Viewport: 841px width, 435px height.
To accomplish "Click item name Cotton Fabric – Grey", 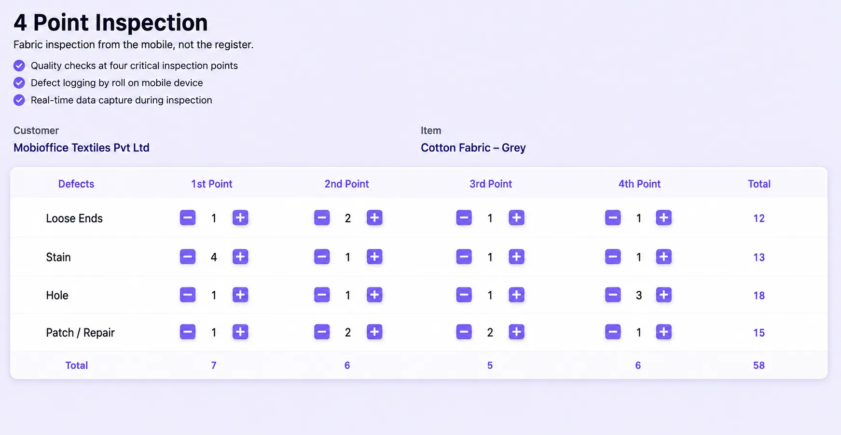I will [473, 148].
